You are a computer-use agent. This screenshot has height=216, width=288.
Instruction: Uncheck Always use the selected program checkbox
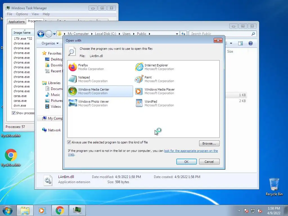(69, 142)
